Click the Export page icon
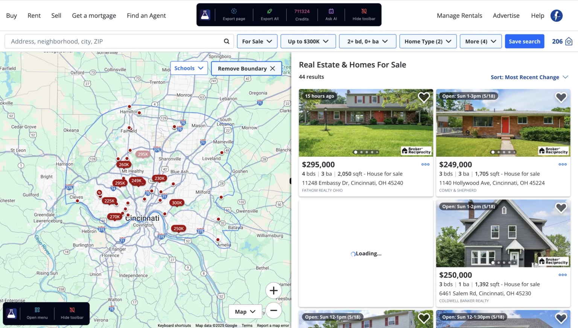This screenshot has width=578, height=328. click(x=234, y=11)
